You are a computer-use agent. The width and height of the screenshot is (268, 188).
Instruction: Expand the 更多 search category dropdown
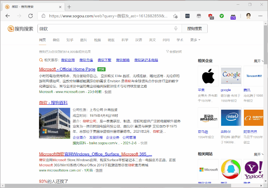(x=195, y=40)
